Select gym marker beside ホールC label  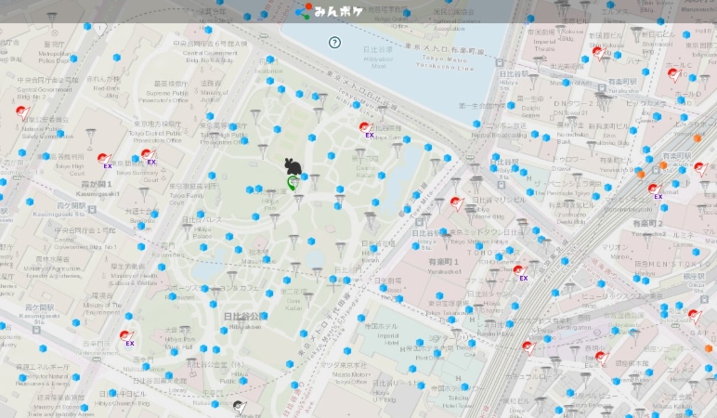pyautogui.click(x=675, y=75)
